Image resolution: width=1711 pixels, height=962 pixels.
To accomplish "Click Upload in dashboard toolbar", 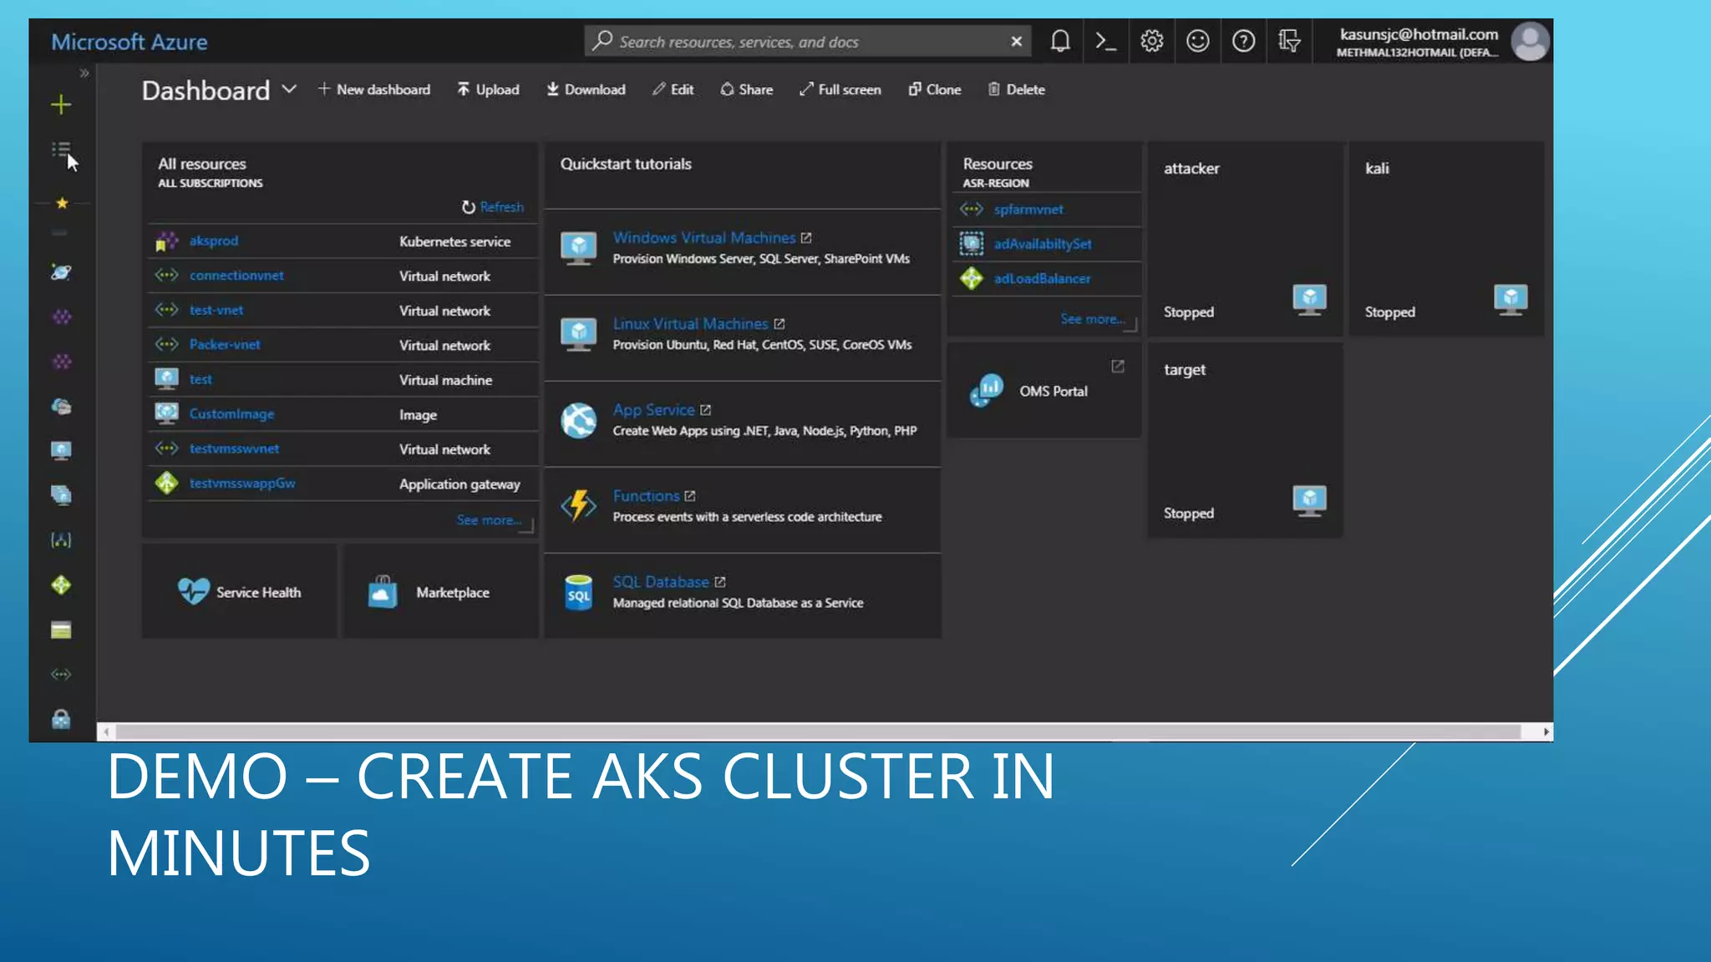I will tap(488, 89).
